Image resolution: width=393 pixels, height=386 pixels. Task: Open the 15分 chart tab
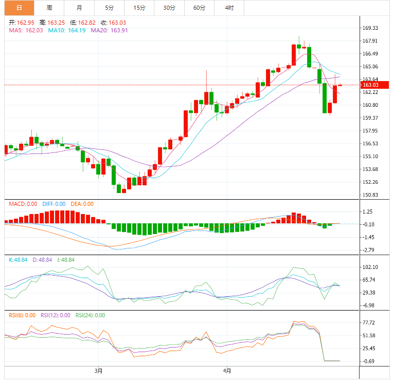[139, 8]
